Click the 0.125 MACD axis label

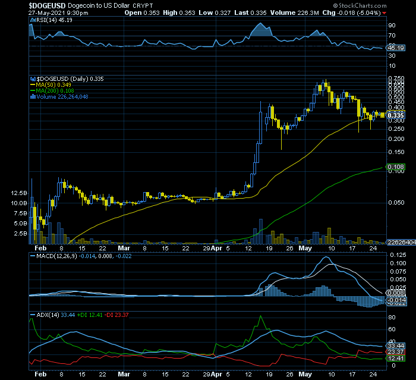(x=398, y=255)
